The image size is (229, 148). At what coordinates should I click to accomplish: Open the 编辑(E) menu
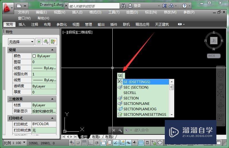click(x=41, y=12)
